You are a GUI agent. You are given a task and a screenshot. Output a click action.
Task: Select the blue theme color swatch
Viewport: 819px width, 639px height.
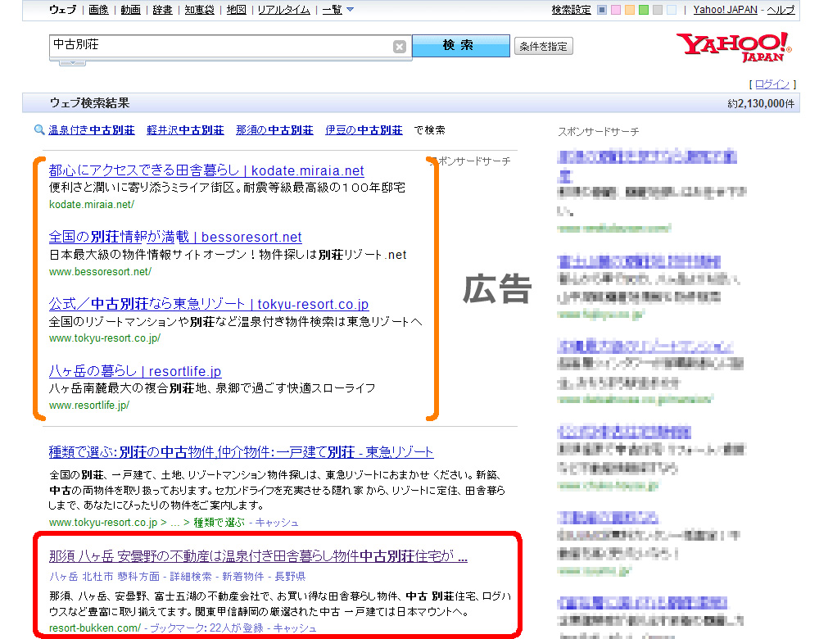[x=602, y=10]
